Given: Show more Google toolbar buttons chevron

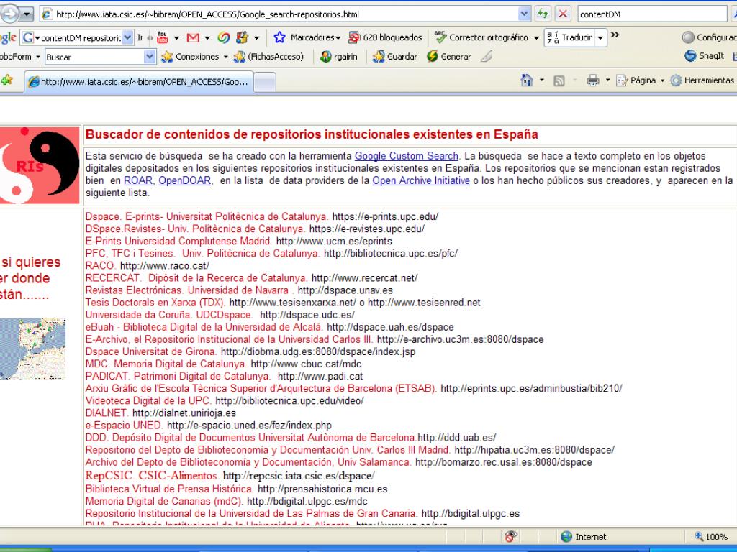Looking at the screenshot, I should [x=615, y=34].
